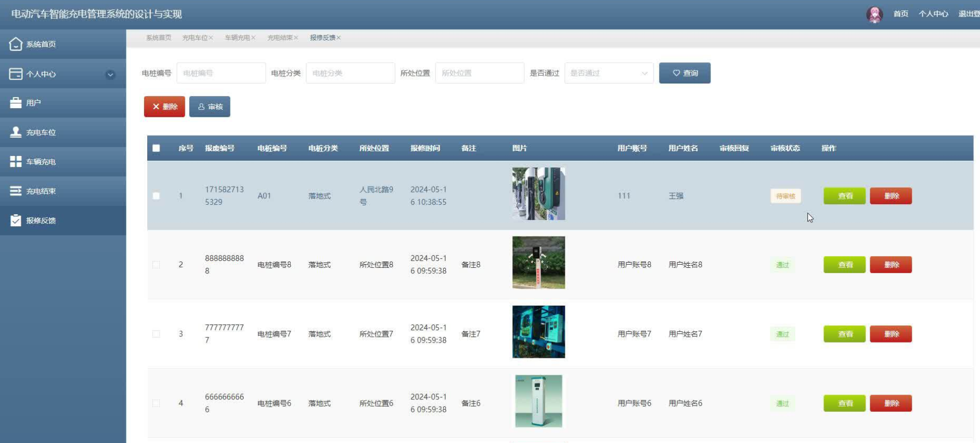Image resolution: width=980 pixels, height=443 pixels.
Task: Check the checkbox for row 3 (电桩编号7)
Action: pos(156,334)
